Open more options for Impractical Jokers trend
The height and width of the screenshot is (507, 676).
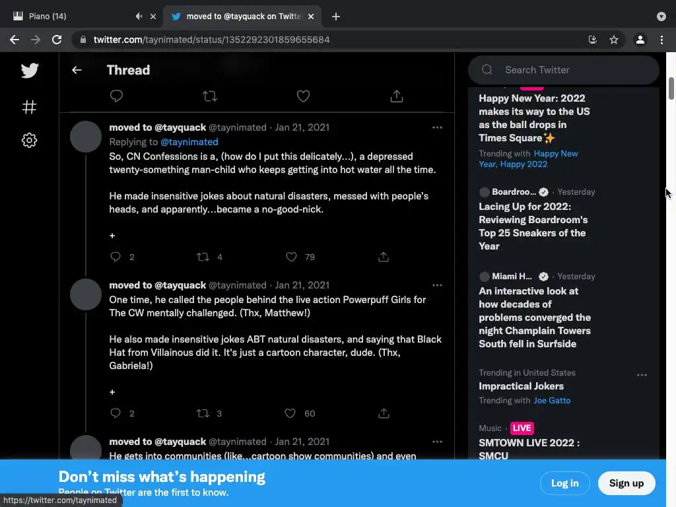tap(642, 375)
